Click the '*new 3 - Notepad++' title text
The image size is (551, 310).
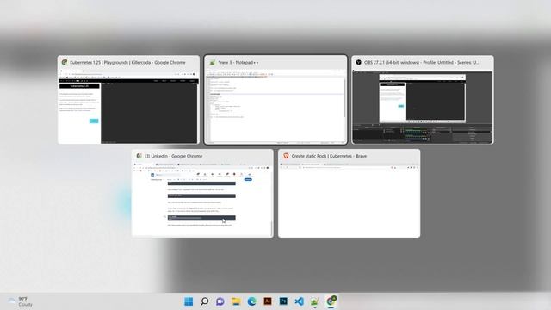(x=238, y=62)
